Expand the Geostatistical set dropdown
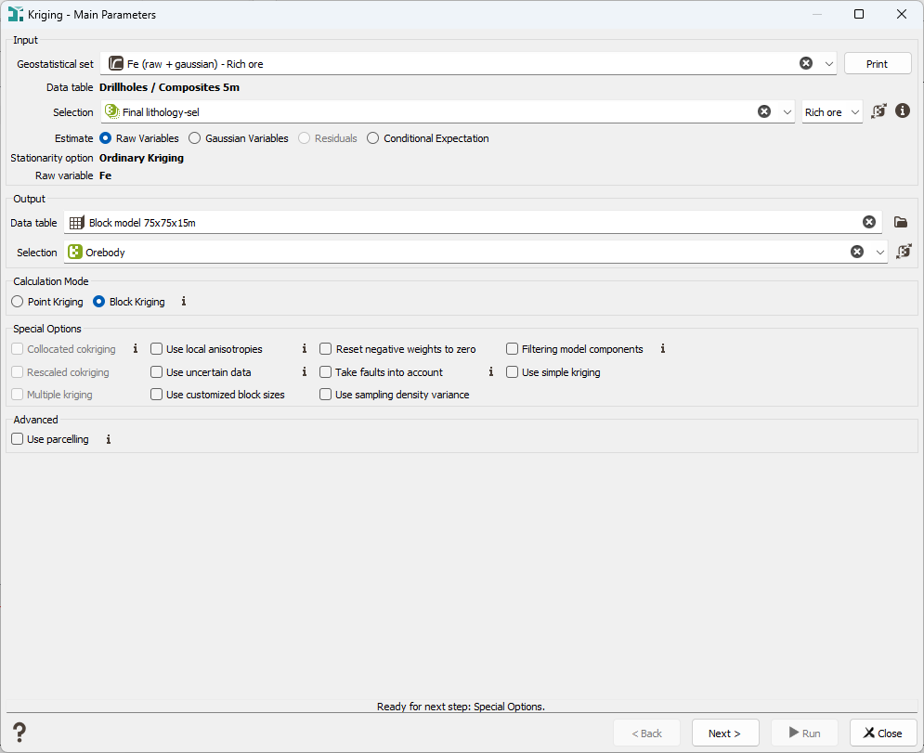 point(828,64)
